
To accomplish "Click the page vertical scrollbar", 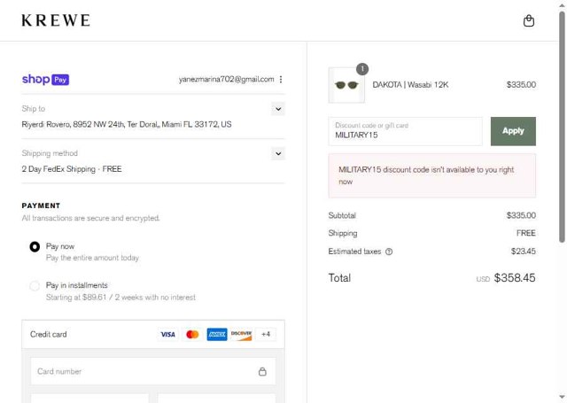I will click(x=562, y=127).
